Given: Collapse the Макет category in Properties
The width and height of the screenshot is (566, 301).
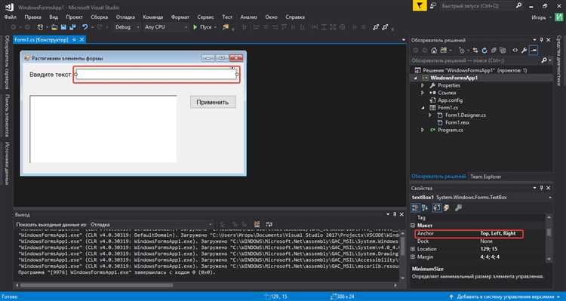Looking at the screenshot, I should 413,226.
